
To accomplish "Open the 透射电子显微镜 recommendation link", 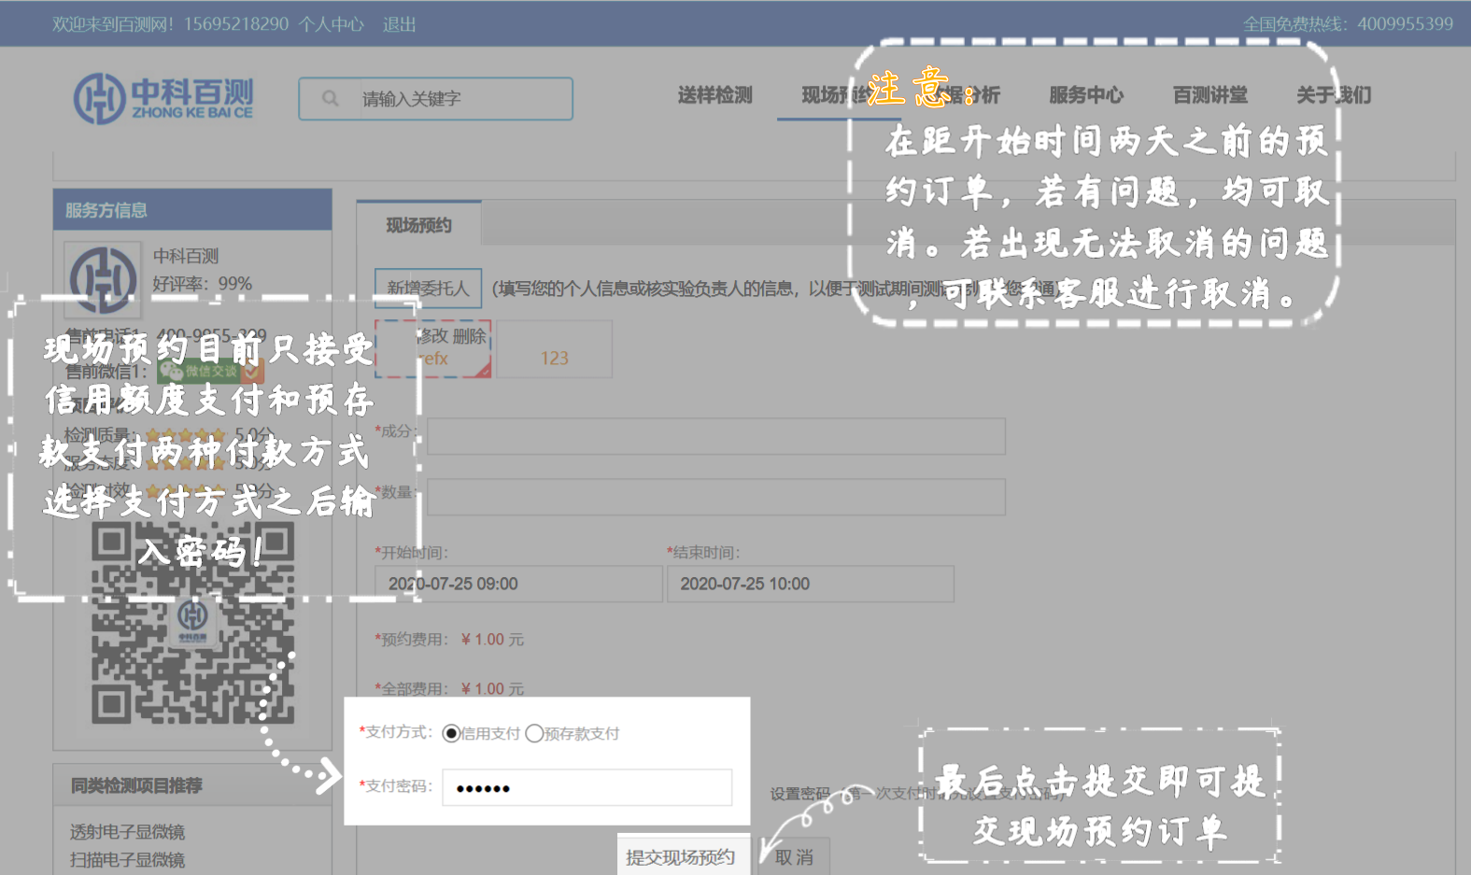I will (127, 831).
